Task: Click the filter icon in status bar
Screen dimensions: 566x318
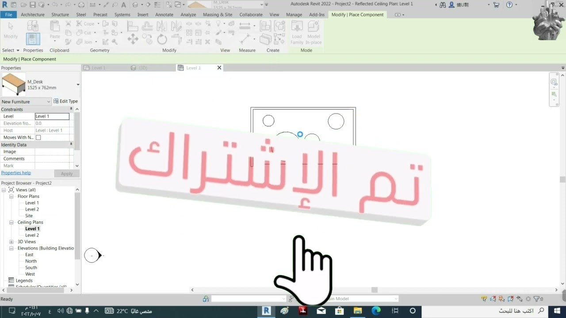Action: click(536, 299)
